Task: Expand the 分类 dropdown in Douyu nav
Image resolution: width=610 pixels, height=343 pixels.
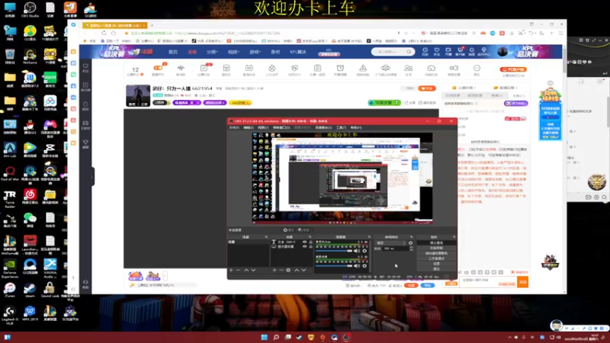Action: tap(212, 52)
